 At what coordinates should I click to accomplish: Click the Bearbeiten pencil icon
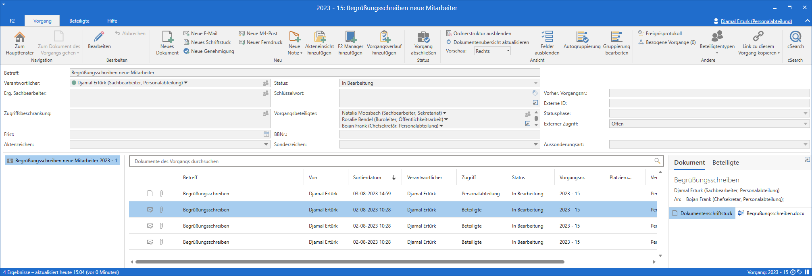click(x=99, y=37)
